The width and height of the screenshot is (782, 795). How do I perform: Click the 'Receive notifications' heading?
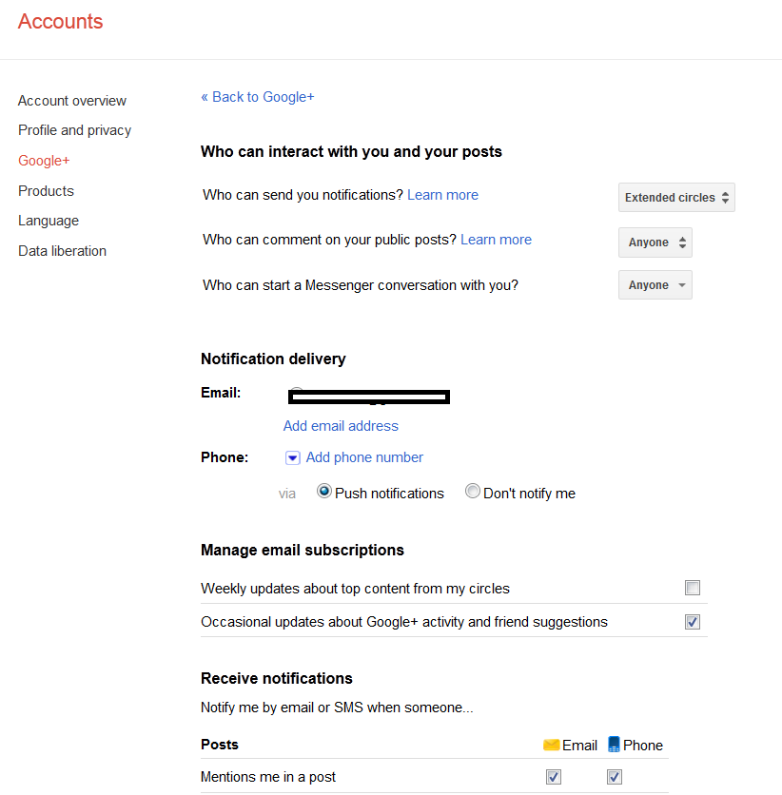(277, 678)
